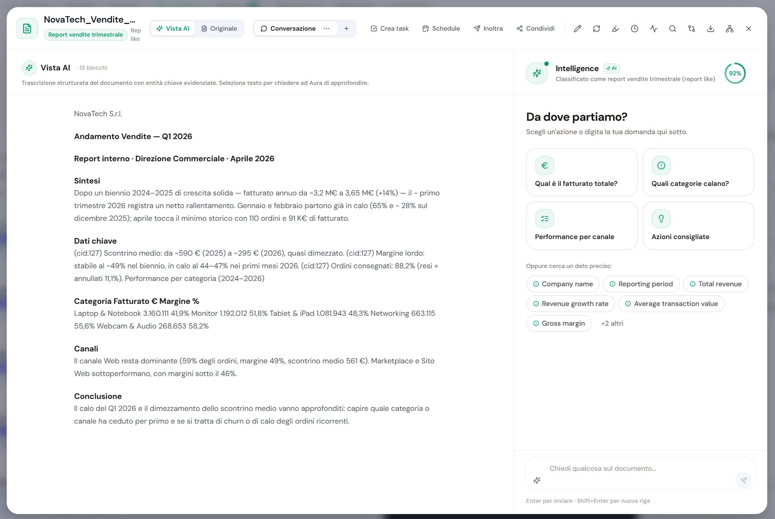Click the compare branches icon
This screenshot has width=775, height=519.
(x=692, y=29)
